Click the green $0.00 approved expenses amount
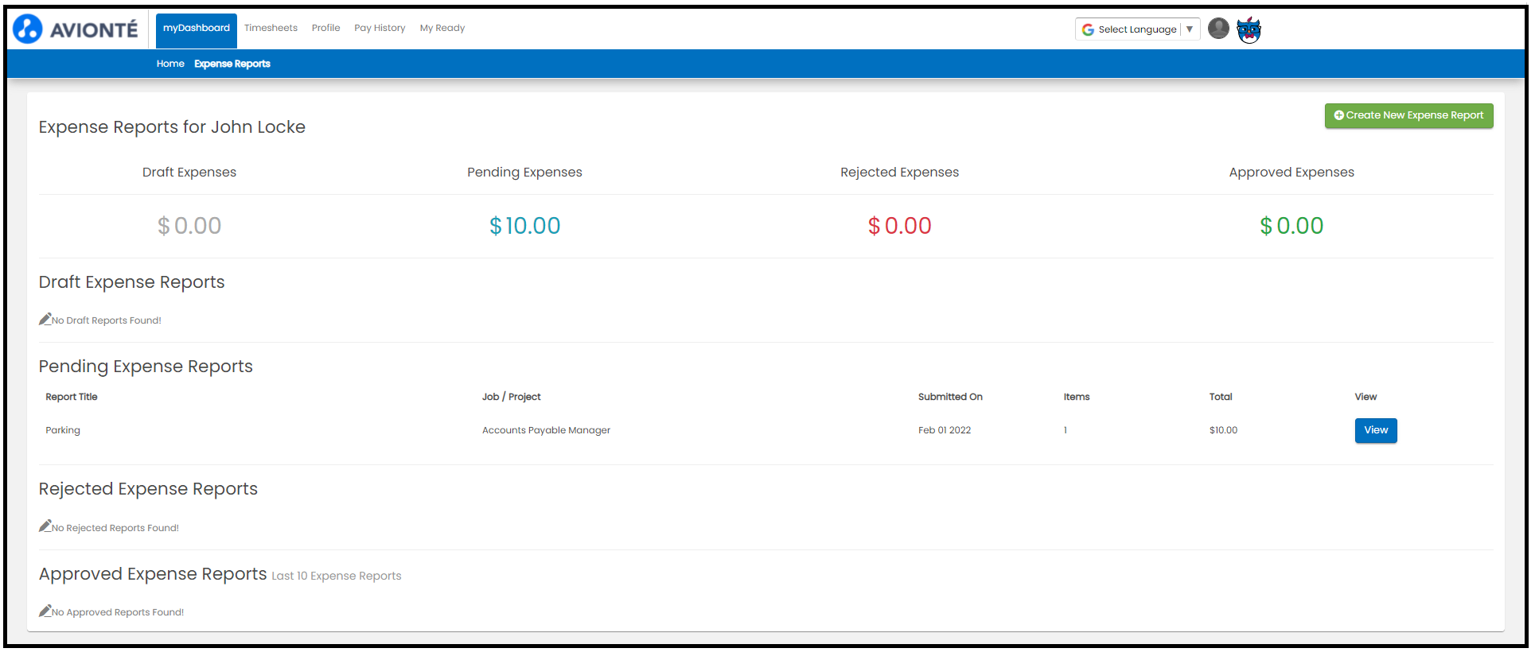 1292,226
